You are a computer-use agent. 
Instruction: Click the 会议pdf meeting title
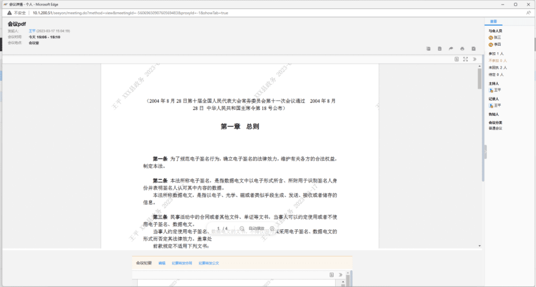(x=17, y=24)
